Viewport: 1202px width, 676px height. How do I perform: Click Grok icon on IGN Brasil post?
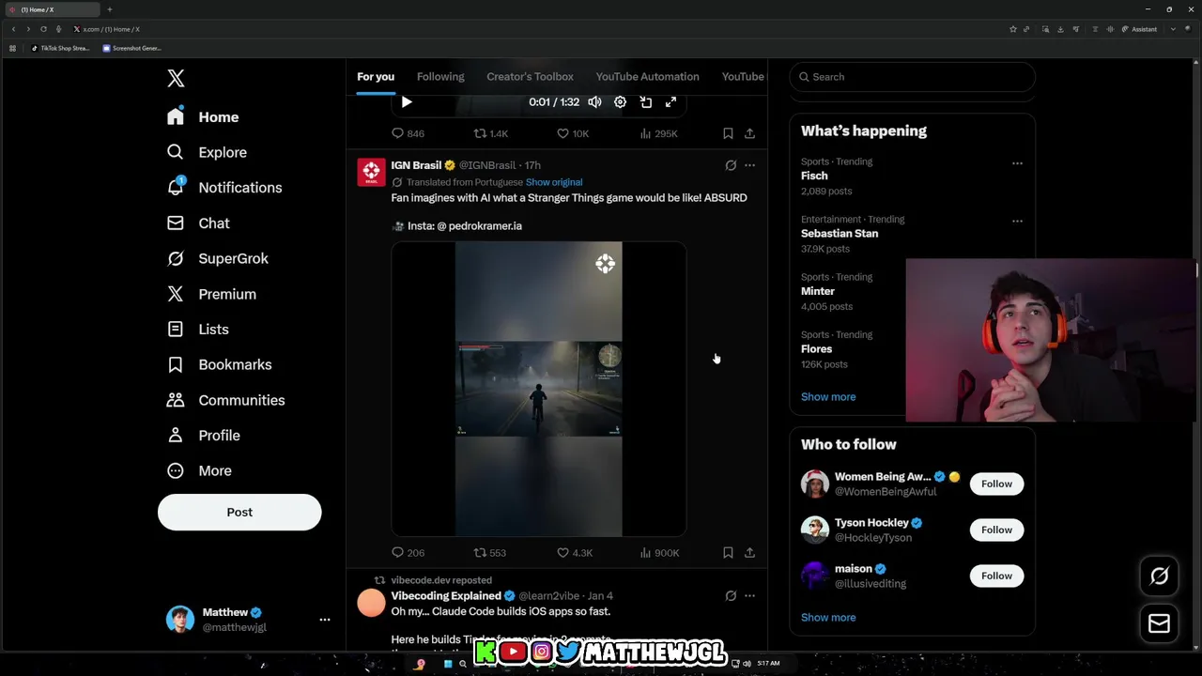tap(731, 165)
